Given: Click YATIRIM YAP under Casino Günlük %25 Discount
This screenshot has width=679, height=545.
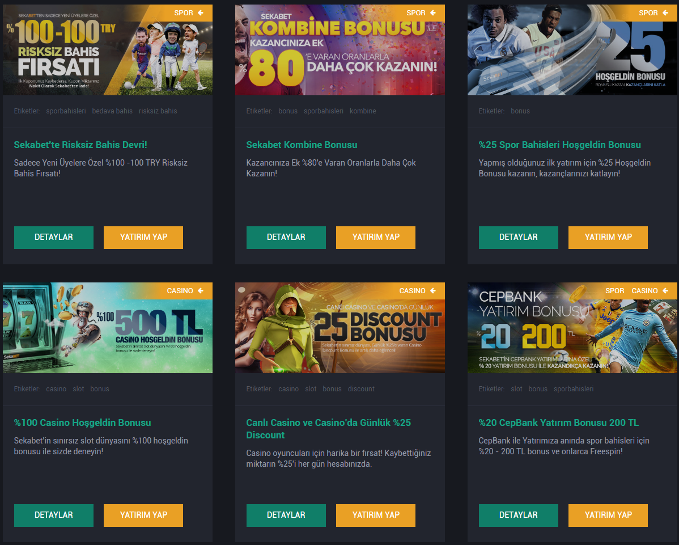Looking at the screenshot, I should pos(375,515).
